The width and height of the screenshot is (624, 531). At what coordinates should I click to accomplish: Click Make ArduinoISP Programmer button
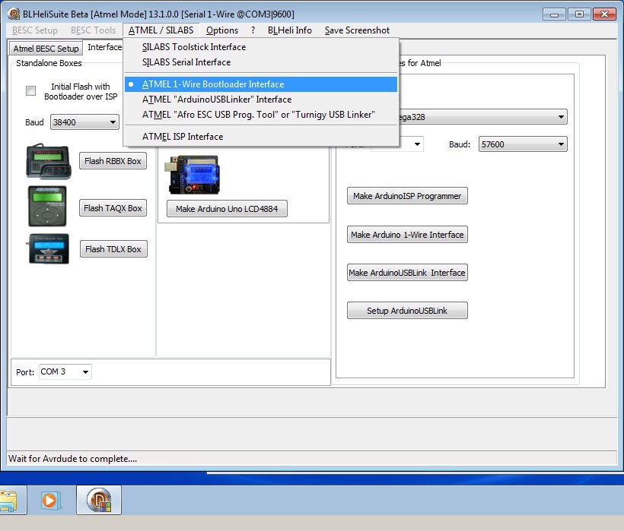coord(407,196)
